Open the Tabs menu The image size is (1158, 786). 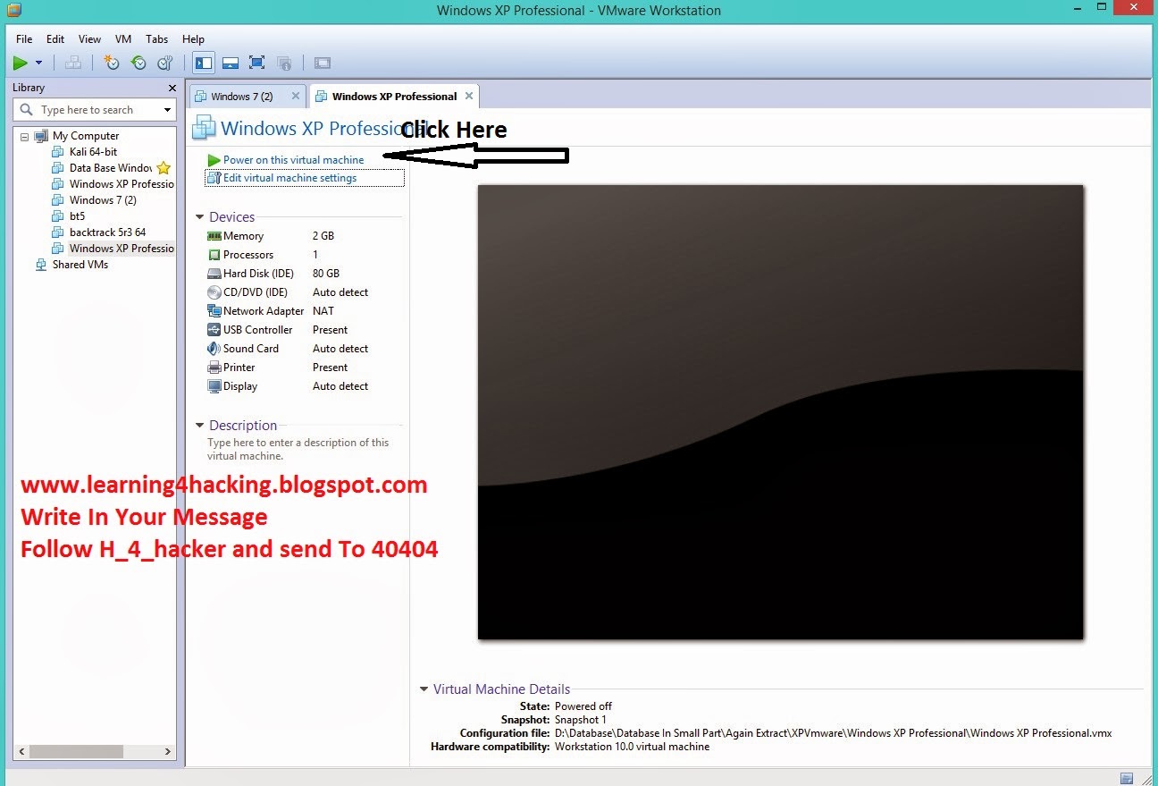tap(156, 39)
